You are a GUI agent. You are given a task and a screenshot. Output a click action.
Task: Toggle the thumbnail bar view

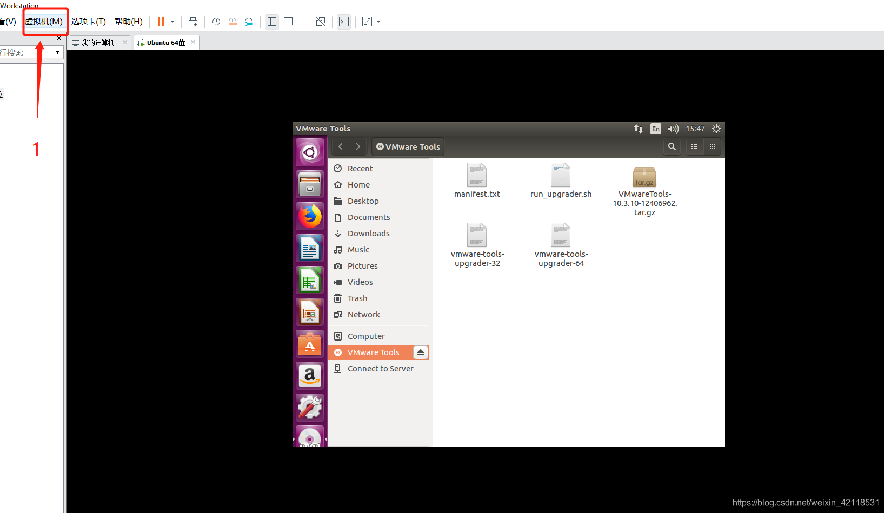pos(288,22)
